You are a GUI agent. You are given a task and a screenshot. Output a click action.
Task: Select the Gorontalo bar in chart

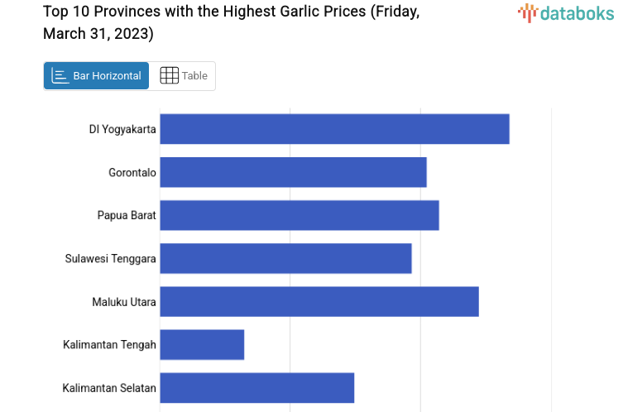(x=293, y=172)
